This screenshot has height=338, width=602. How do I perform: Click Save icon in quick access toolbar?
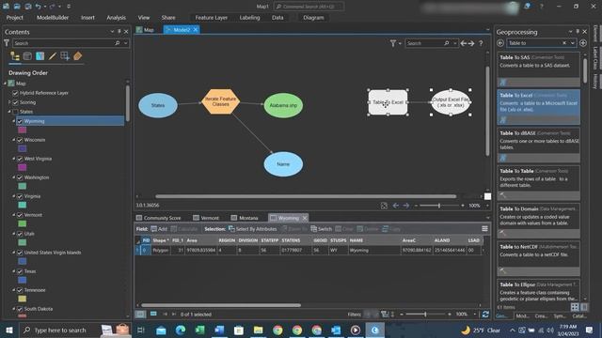tap(17, 7)
